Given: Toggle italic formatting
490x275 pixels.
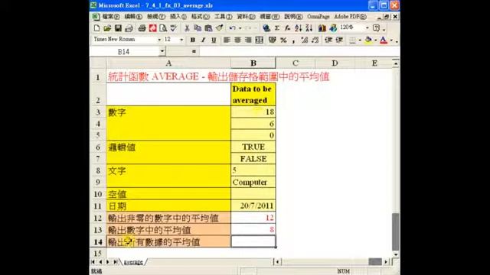Looking at the screenshot, I should pos(204,40).
